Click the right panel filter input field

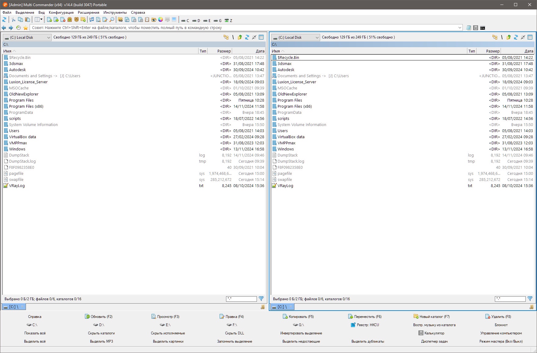point(510,299)
